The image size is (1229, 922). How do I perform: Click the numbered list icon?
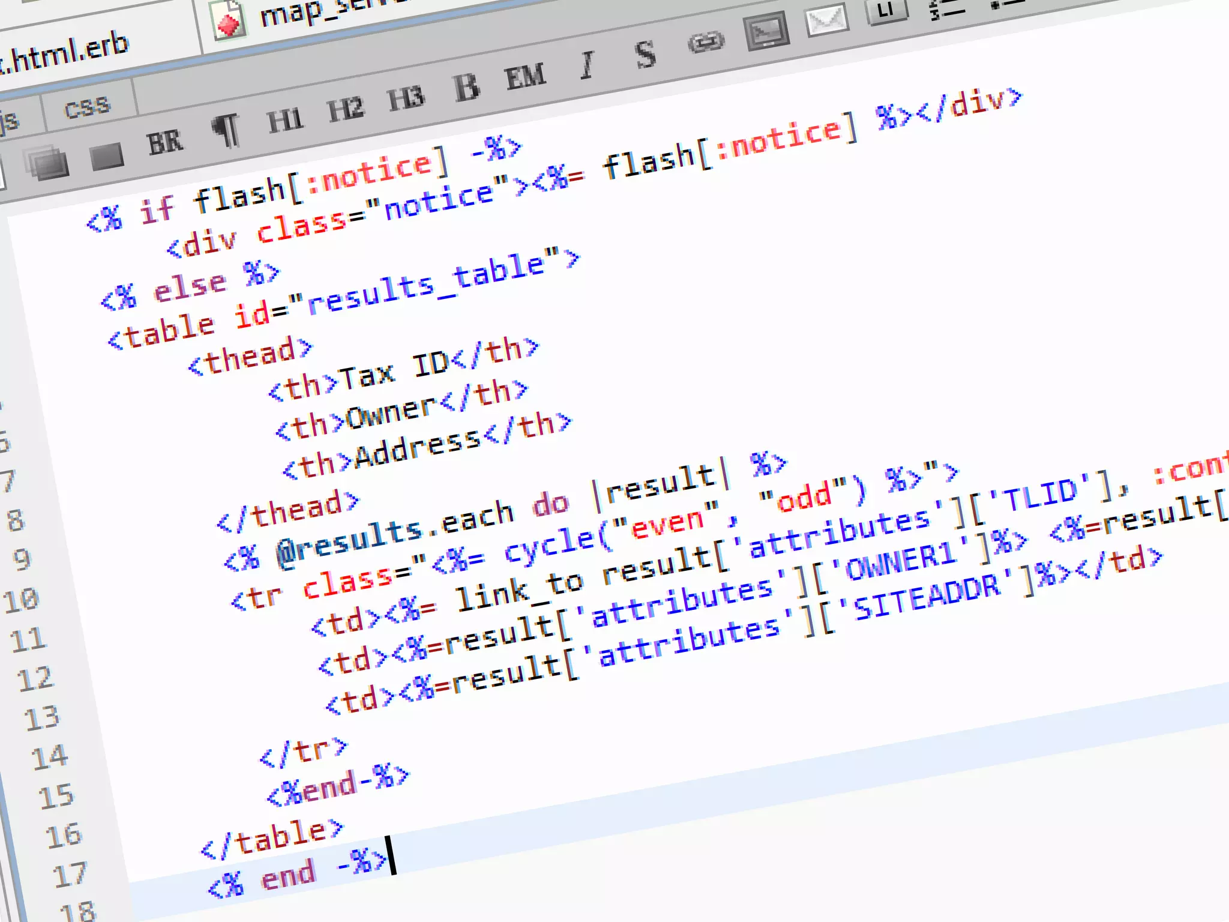[x=947, y=8]
